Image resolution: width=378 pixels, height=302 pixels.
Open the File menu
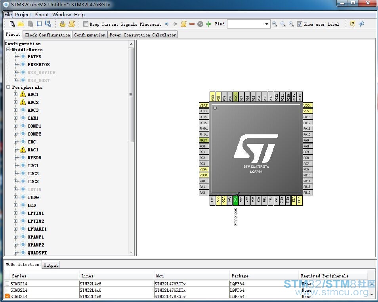tap(8, 15)
